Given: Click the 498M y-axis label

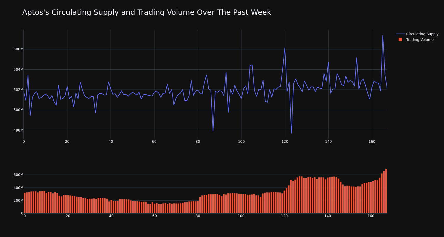Looking at the screenshot, I should 18,130.
